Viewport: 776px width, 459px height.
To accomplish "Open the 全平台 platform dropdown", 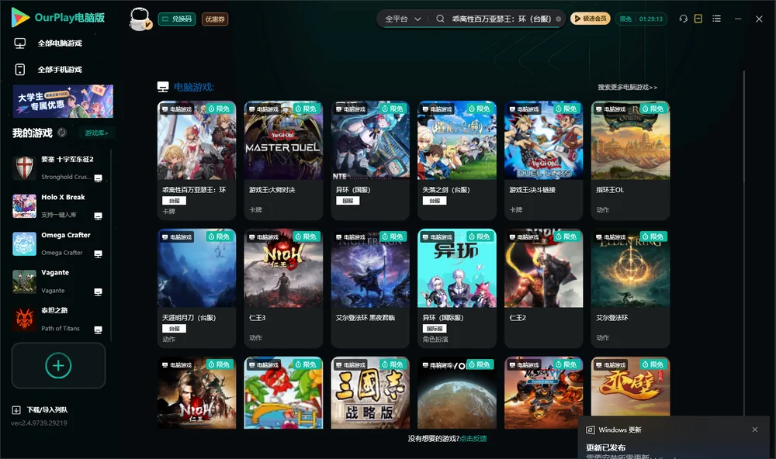I will pos(403,19).
